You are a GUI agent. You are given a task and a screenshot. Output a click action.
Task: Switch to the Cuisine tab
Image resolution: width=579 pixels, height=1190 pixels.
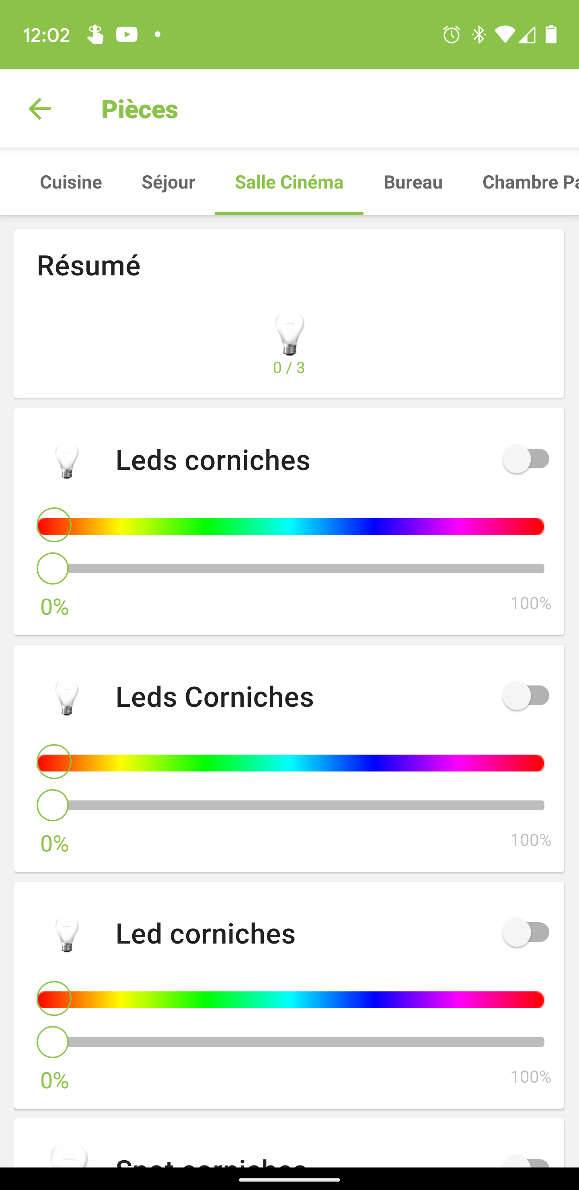tap(71, 182)
